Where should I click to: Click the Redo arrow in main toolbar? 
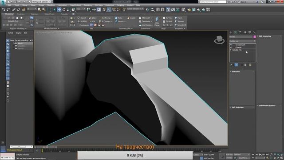tap(8, 10)
